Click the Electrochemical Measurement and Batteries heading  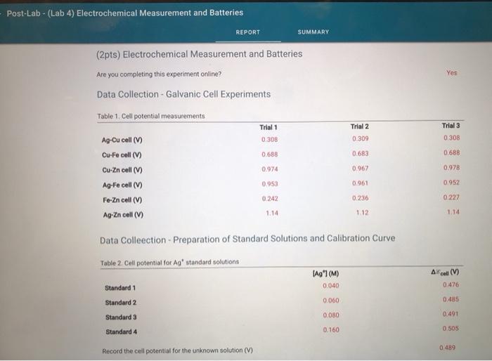pos(199,54)
